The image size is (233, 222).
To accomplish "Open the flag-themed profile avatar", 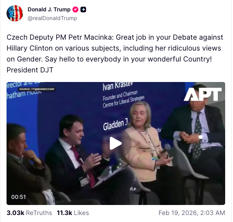I will 15,13.
